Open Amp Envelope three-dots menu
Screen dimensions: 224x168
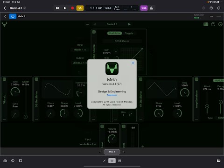(x=196, y=119)
